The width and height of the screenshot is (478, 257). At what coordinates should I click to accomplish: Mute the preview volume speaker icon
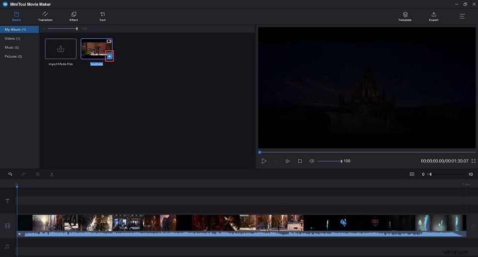pyautogui.click(x=312, y=161)
